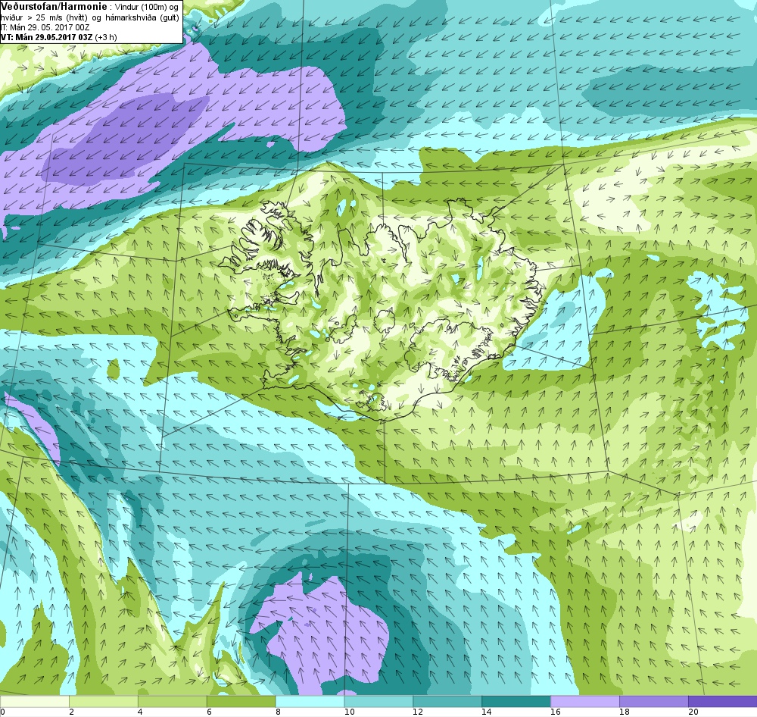Screen dimensions: 757x717
Task: Click the 'IT: Mán 29. 05. 2017 00Z' line
Action: (x=45, y=27)
